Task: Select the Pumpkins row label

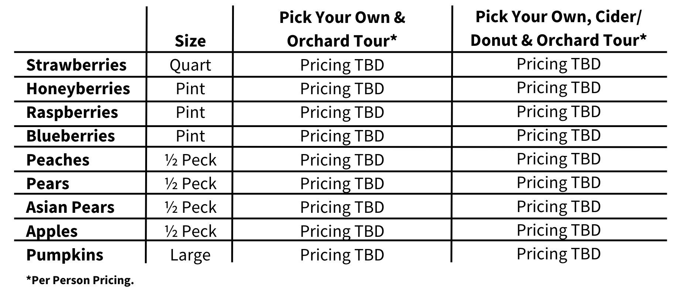Action: click(65, 255)
